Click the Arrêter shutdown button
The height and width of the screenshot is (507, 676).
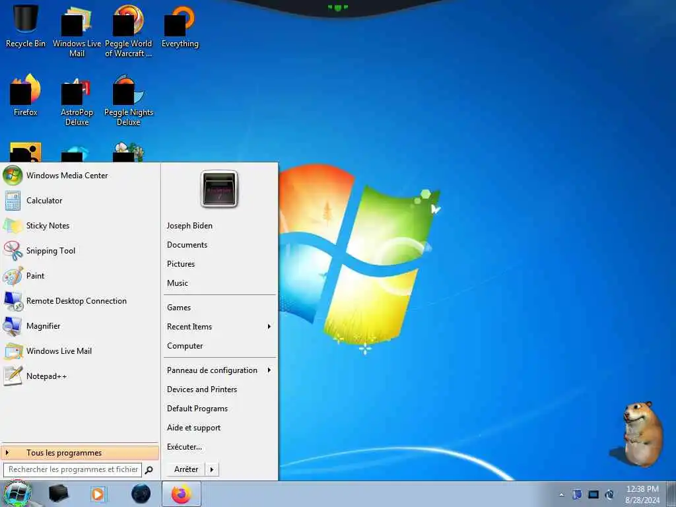pyautogui.click(x=186, y=469)
